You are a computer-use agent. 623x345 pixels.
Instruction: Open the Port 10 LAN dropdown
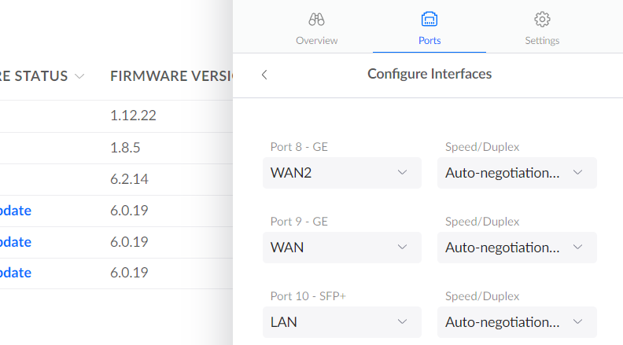pos(341,321)
